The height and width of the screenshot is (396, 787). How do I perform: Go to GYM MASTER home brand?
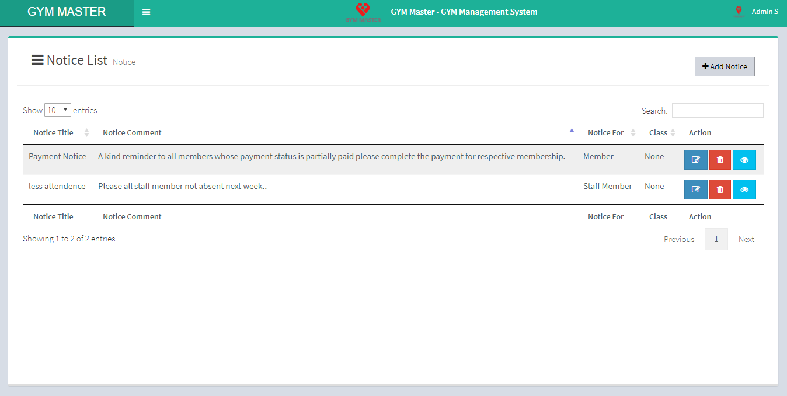(x=67, y=12)
